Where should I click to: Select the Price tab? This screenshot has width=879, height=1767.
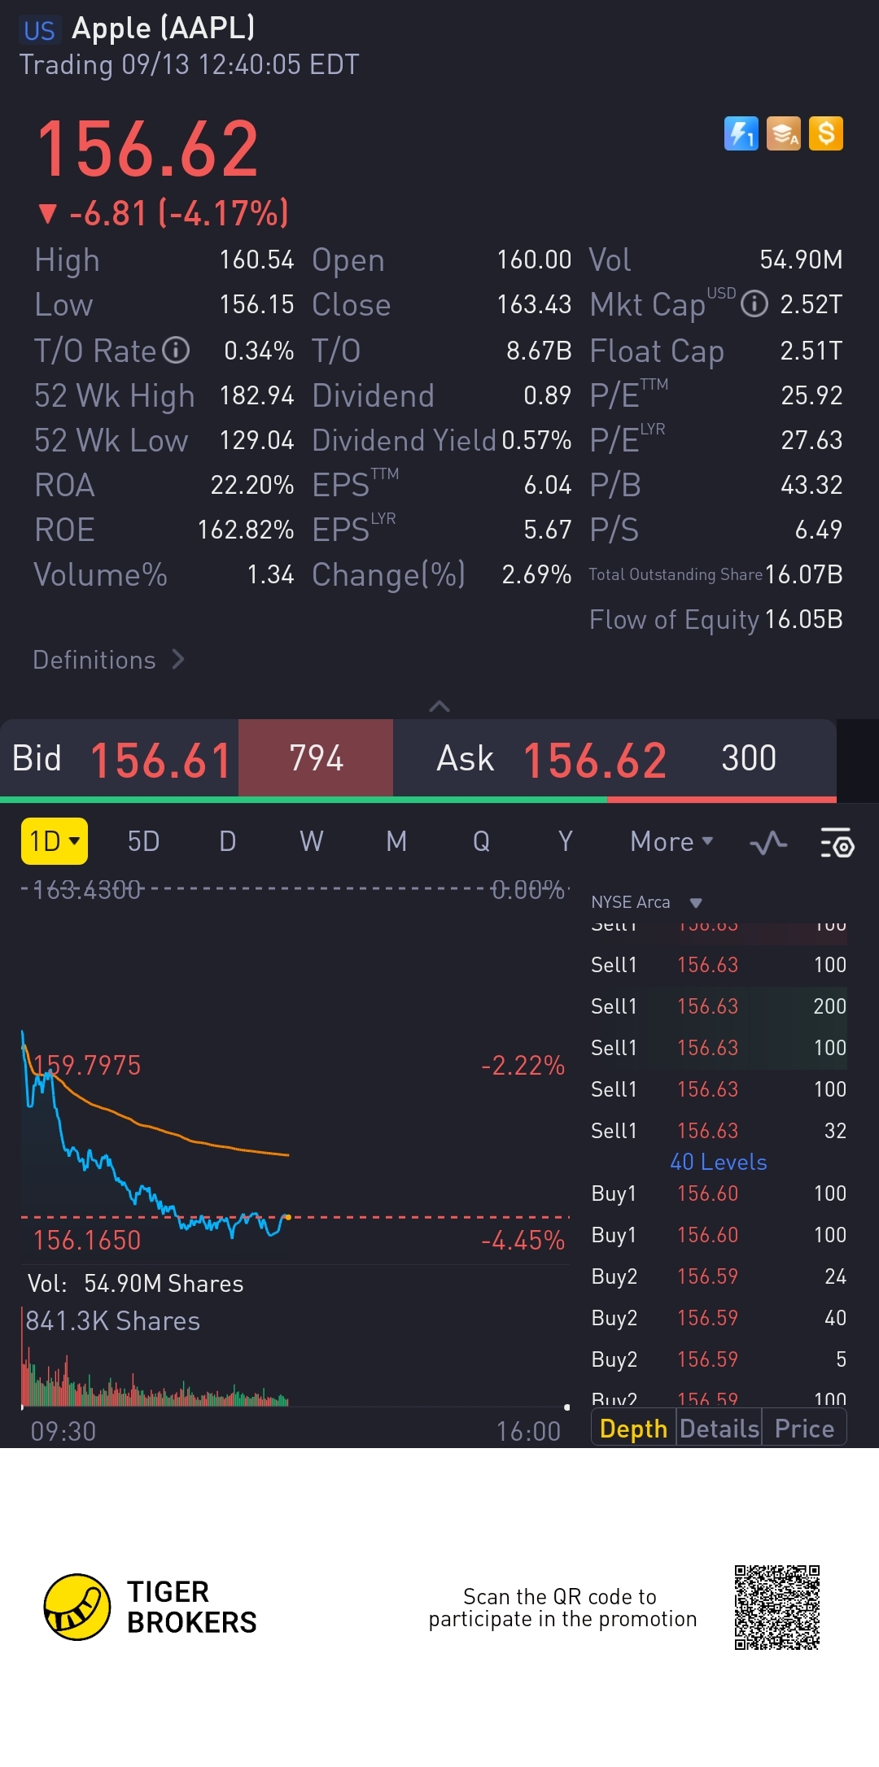[x=804, y=1429]
